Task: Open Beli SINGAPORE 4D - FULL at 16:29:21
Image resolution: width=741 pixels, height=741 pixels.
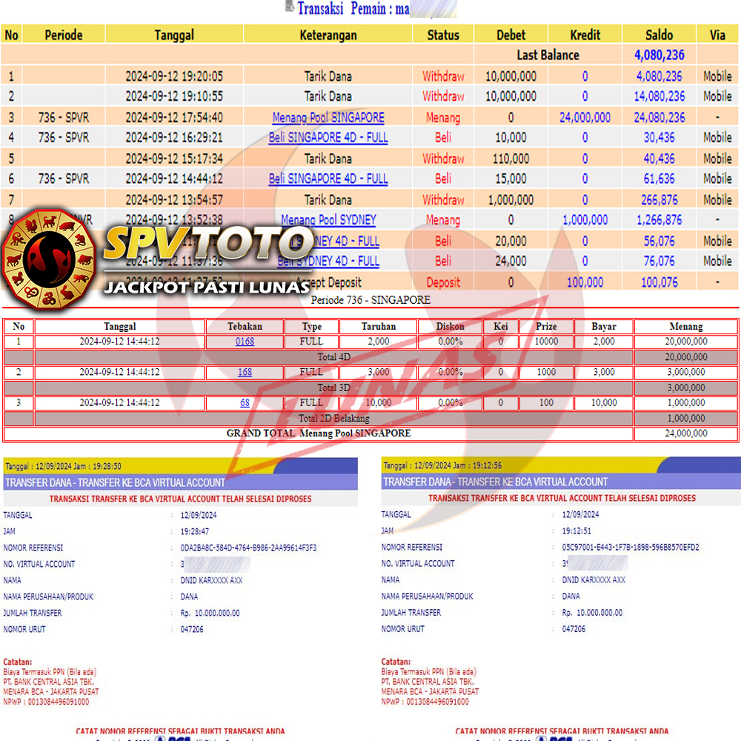Action: (328, 137)
